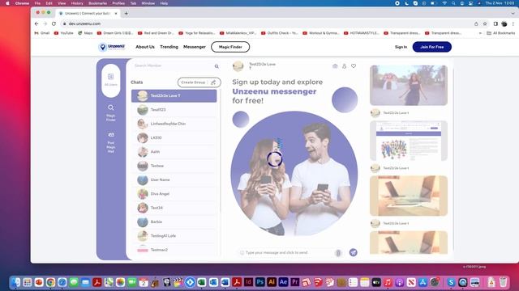Open the Trending page
The image size is (519, 291).
169,47
